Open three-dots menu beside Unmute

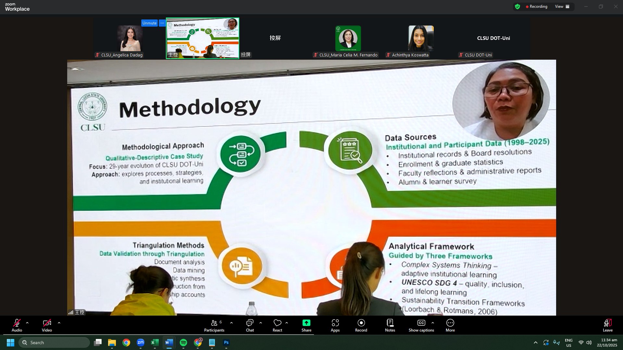coord(162,23)
